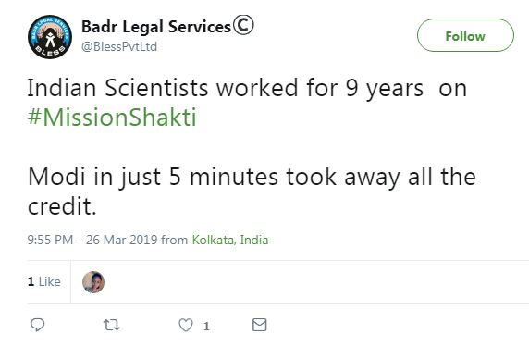Click the word 'from' before the location
The image size is (529, 359).
(x=175, y=240)
